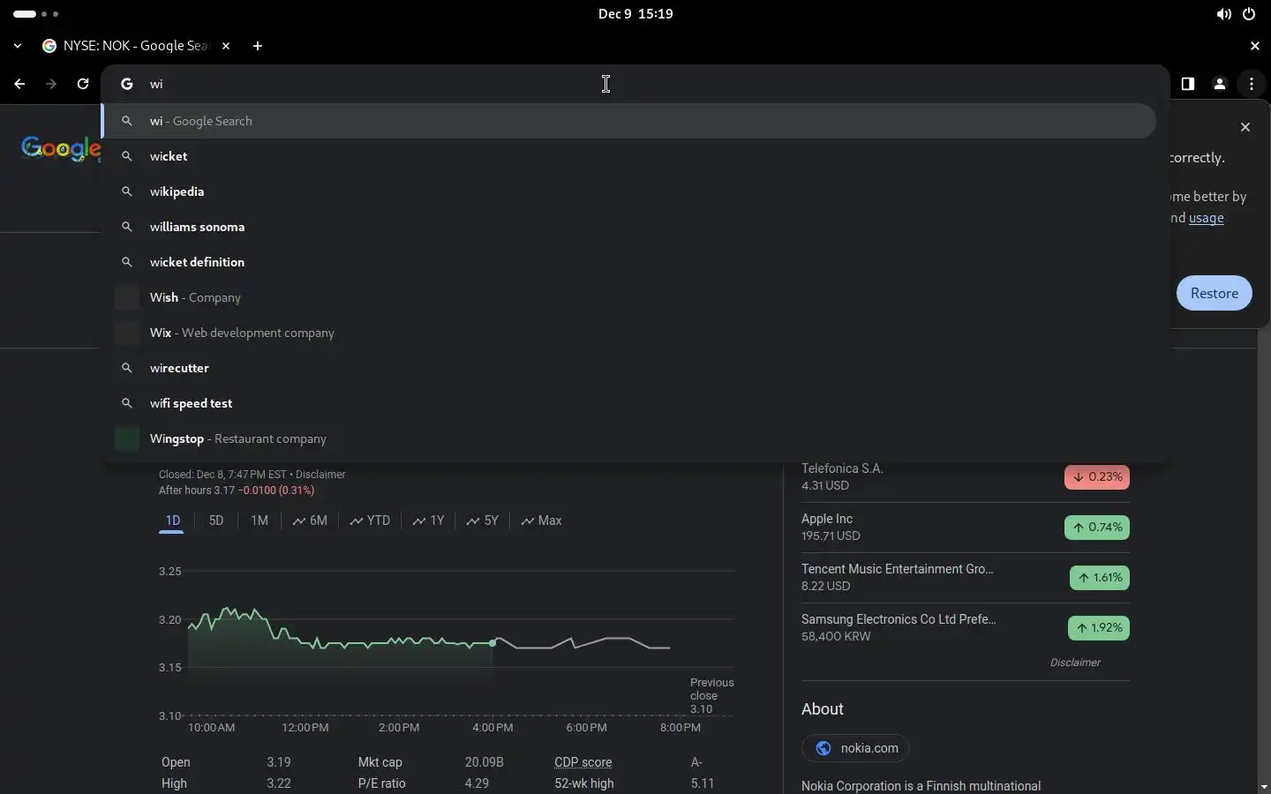Toggle the browser side panel
Screen dimensions: 1271x794
pos(1188,84)
